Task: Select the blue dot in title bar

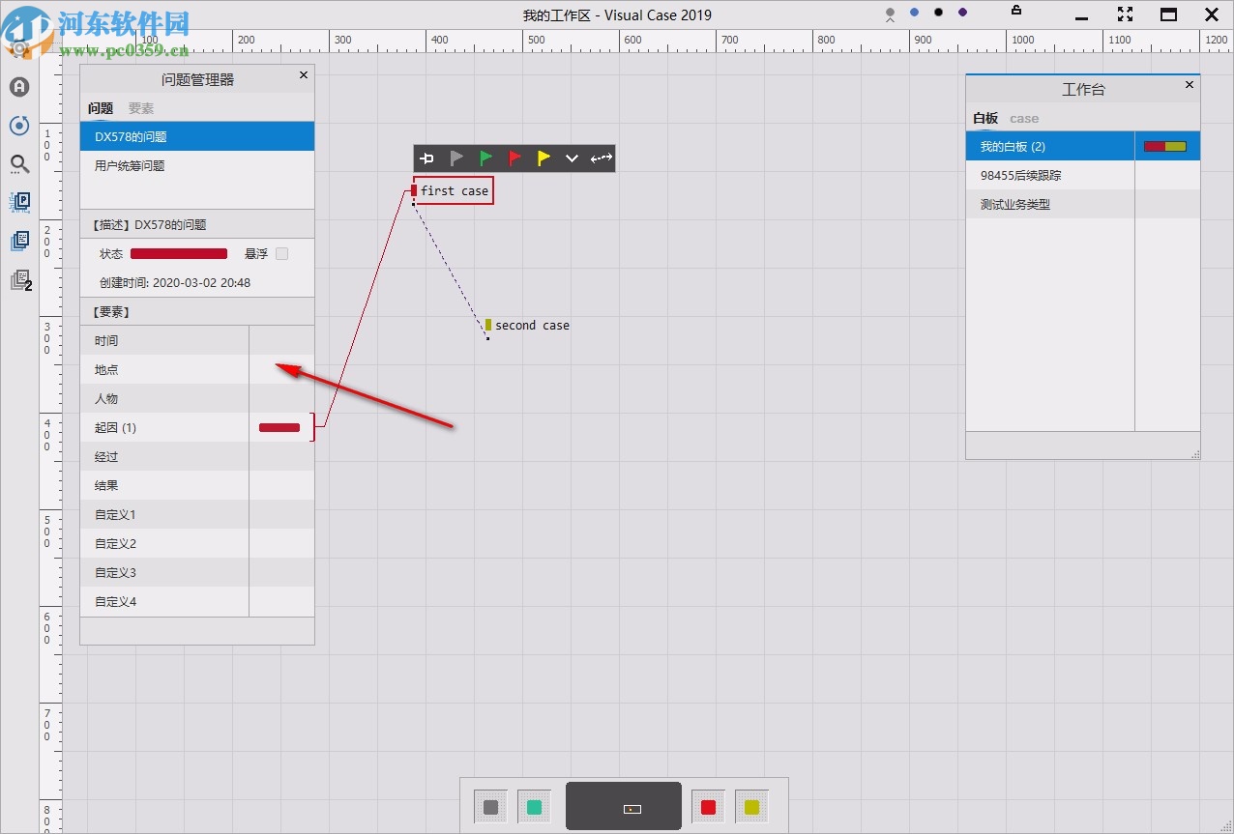Action: coord(914,13)
